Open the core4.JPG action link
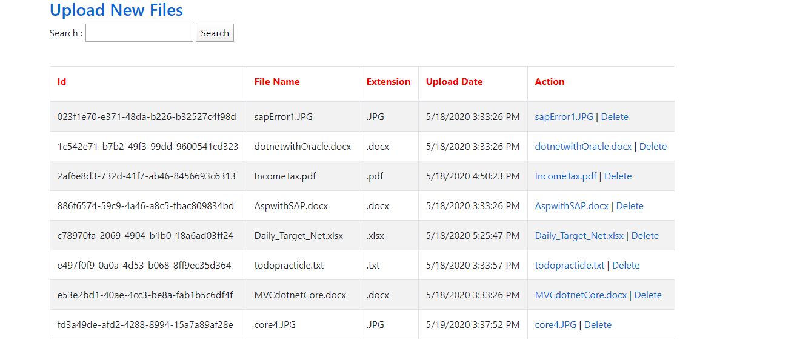This screenshot has height=354, width=794. 555,324
